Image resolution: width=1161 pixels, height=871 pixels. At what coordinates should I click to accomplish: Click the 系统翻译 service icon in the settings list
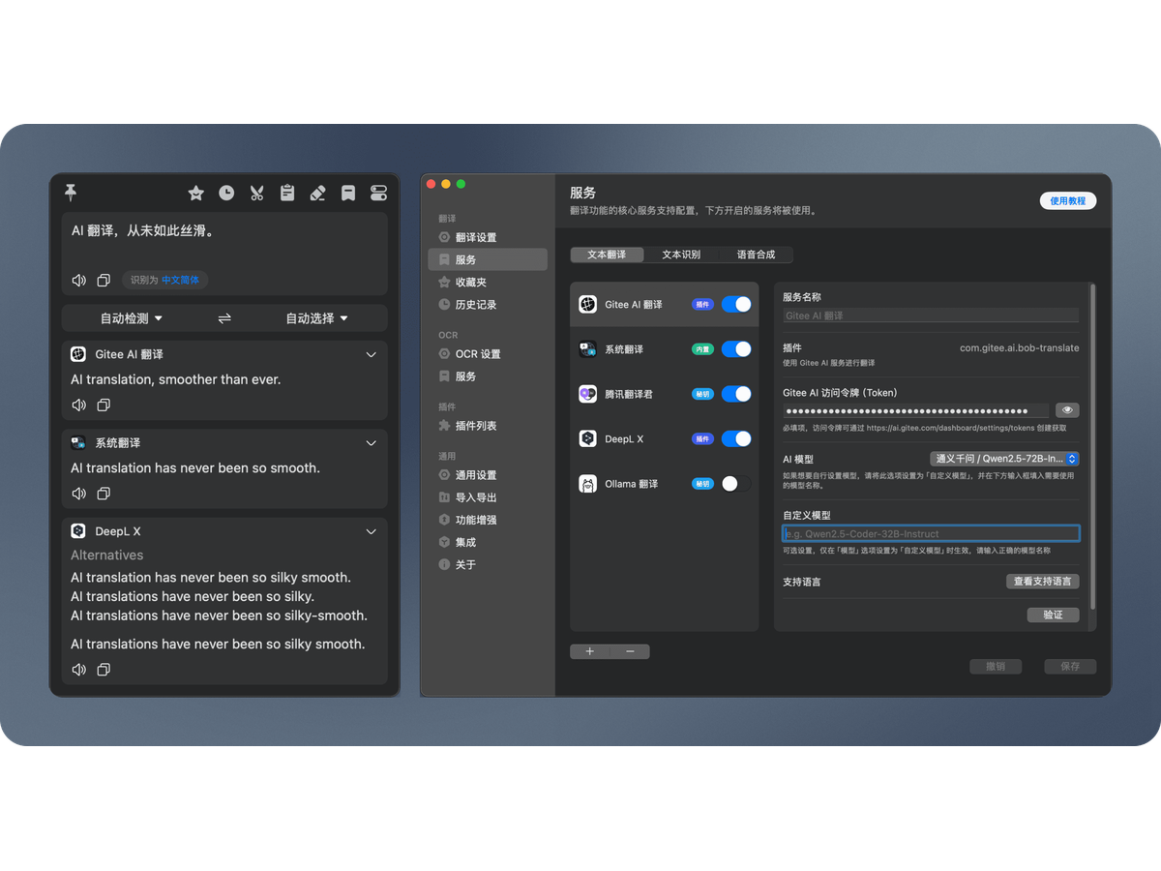(x=587, y=349)
